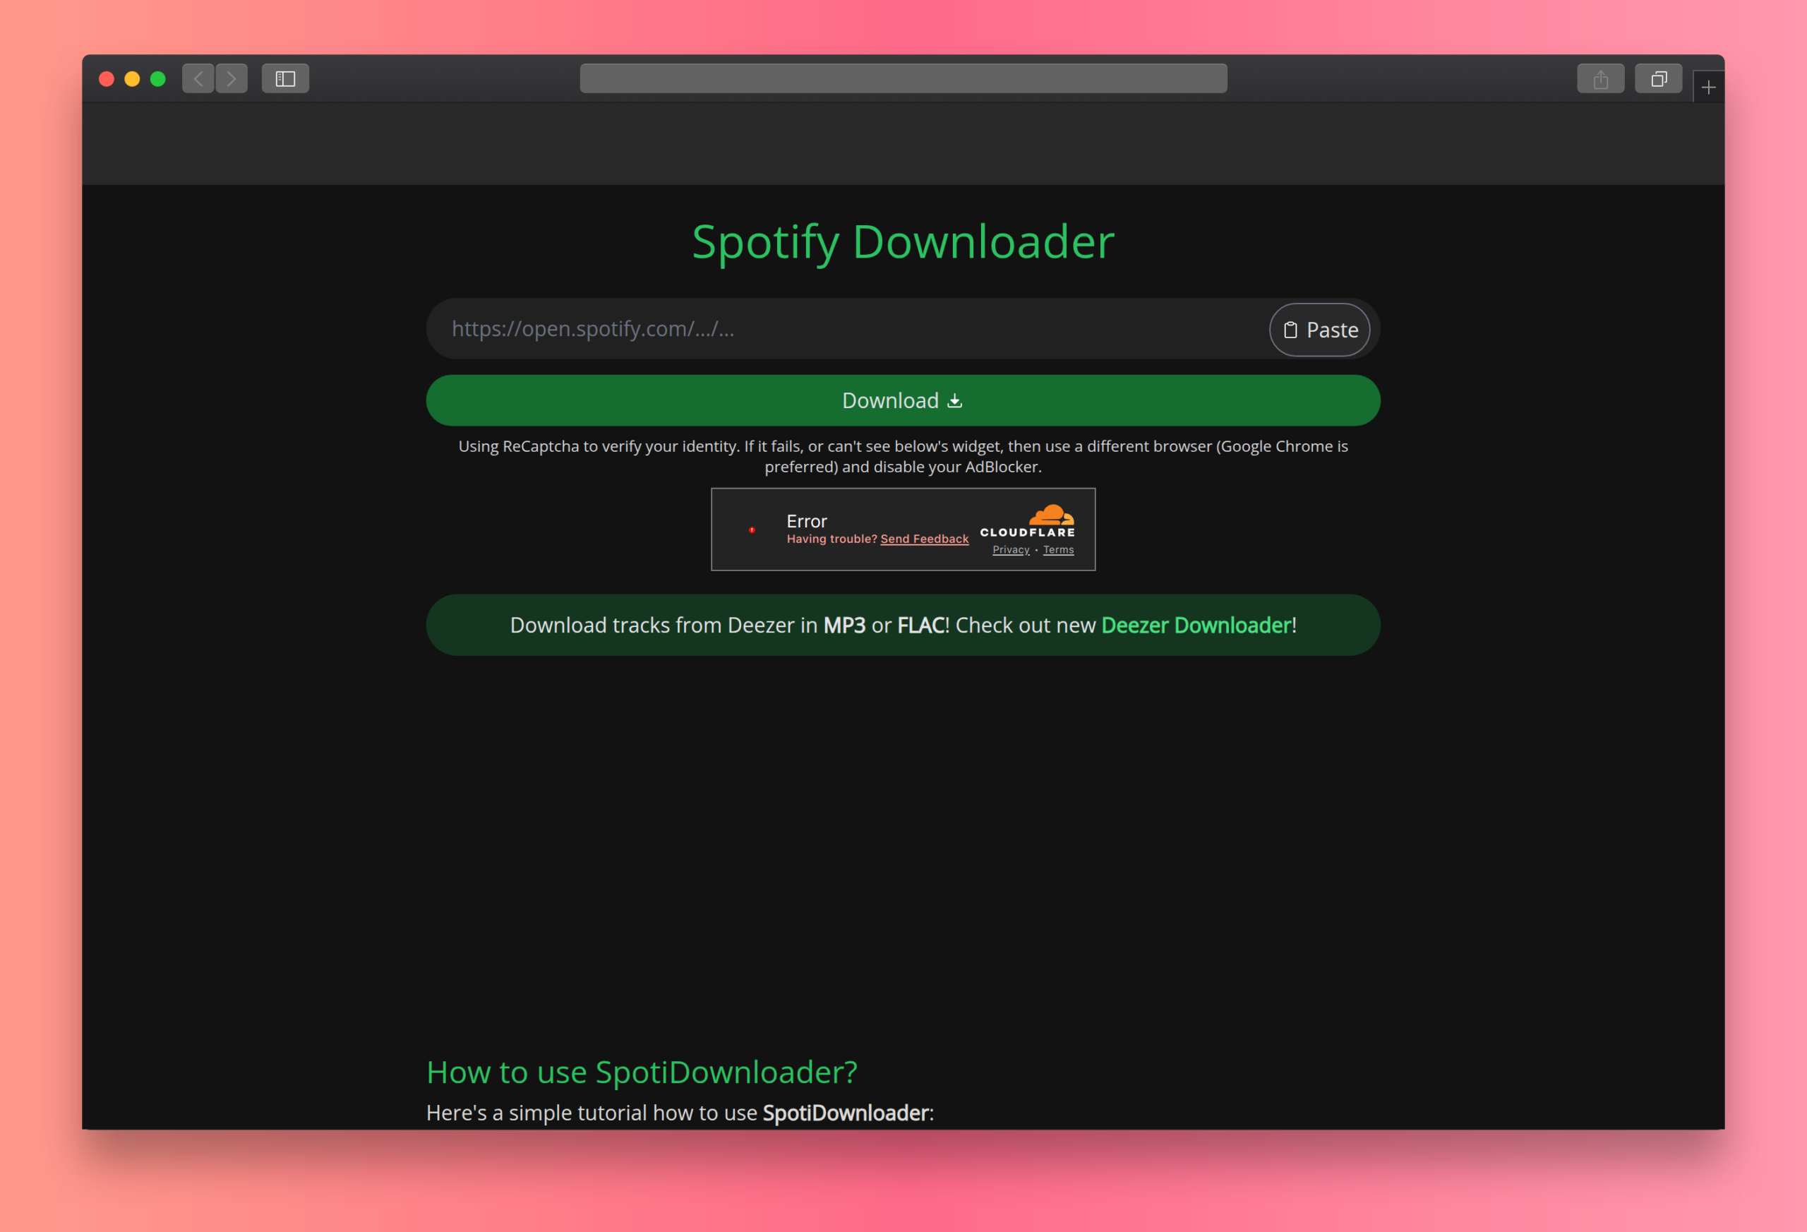Click the red error indicator icon

pos(752,530)
